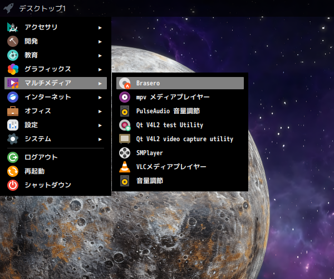Launch SMPlayer from the list

coord(180,153)
